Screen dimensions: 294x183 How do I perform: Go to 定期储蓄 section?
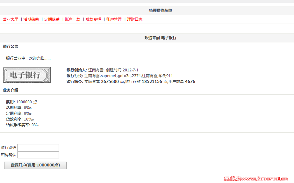(52, 19)
